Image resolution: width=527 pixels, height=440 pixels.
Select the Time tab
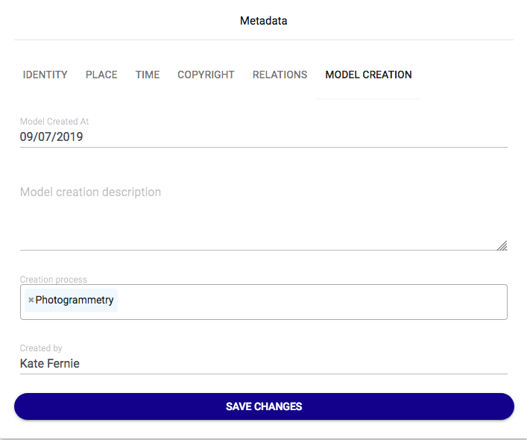[148, 75]
